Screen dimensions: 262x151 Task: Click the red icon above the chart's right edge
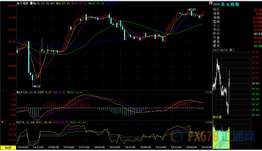pyautogui.click(x=210, y=3)
